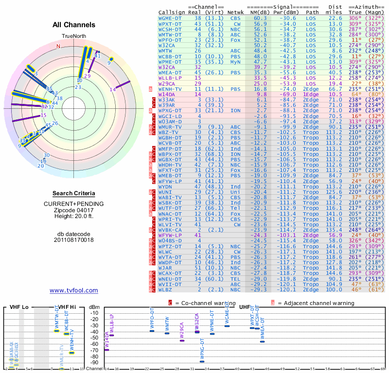
Task: Click the red N magnetic north marker
Action: (58, 46)
